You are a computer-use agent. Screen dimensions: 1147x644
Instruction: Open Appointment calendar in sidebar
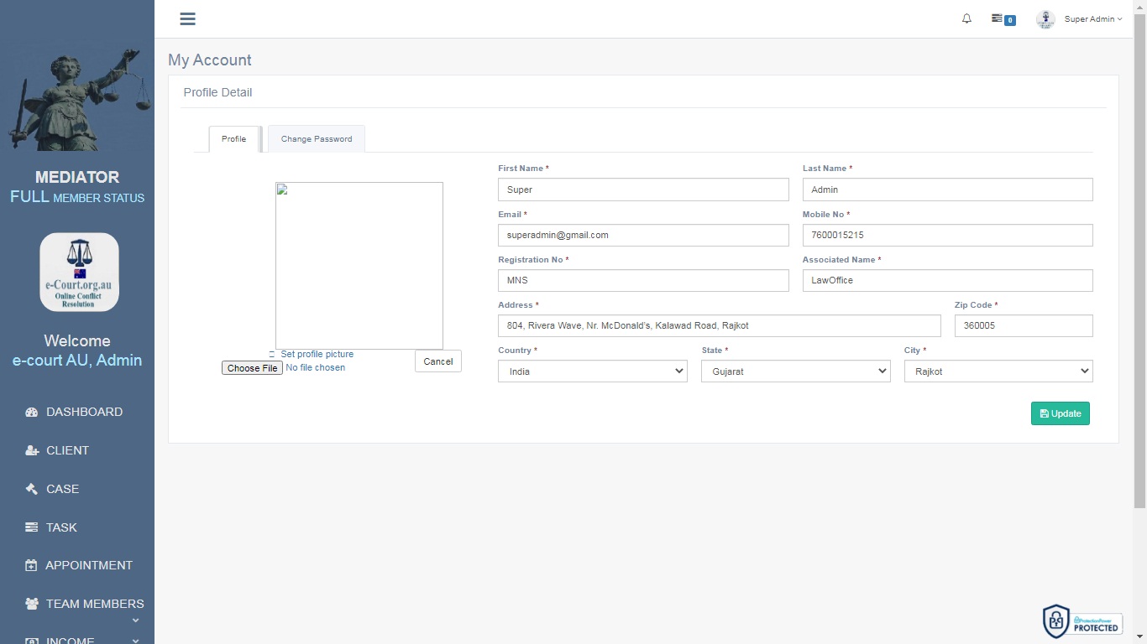[x=88, y=565]
